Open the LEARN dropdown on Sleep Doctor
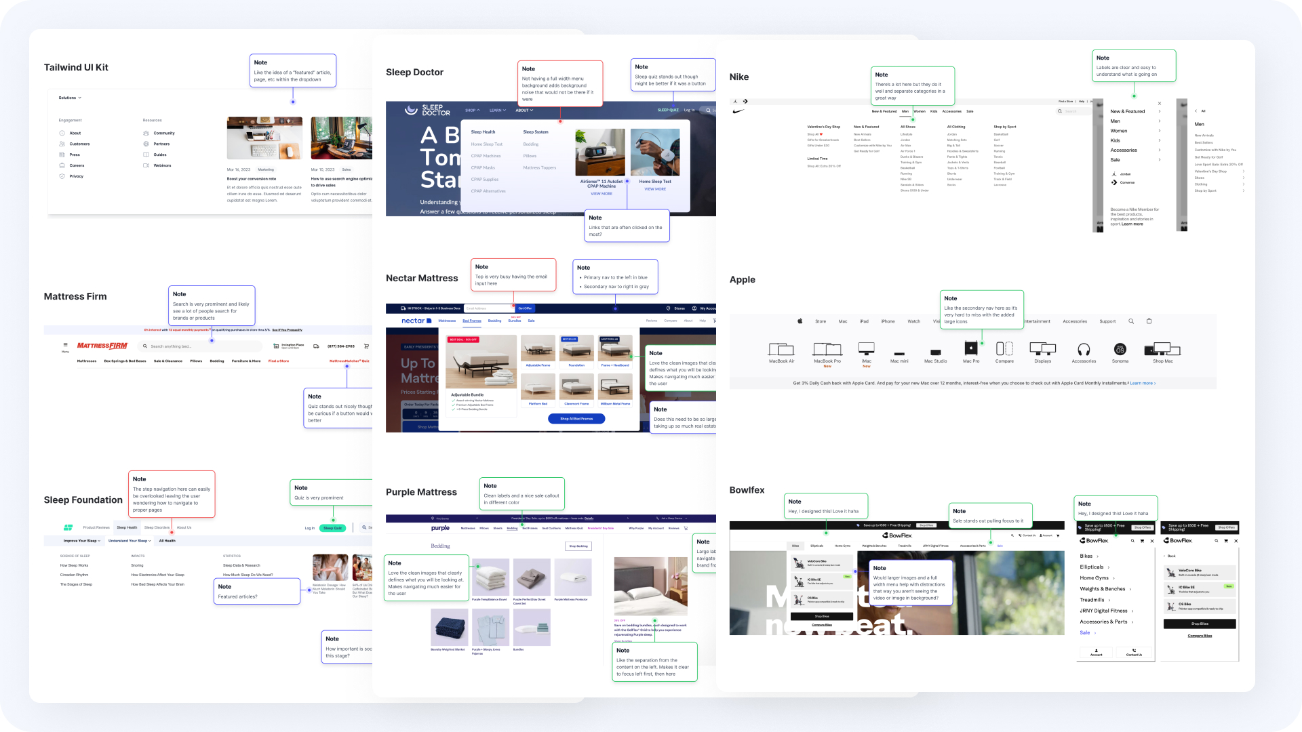This screenshot has height=732, width=1302. click(x=498, y=110)
